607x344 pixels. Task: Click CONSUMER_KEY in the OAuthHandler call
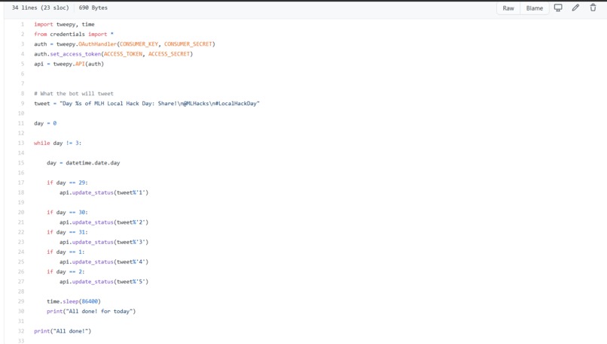(x=139, y=44)
